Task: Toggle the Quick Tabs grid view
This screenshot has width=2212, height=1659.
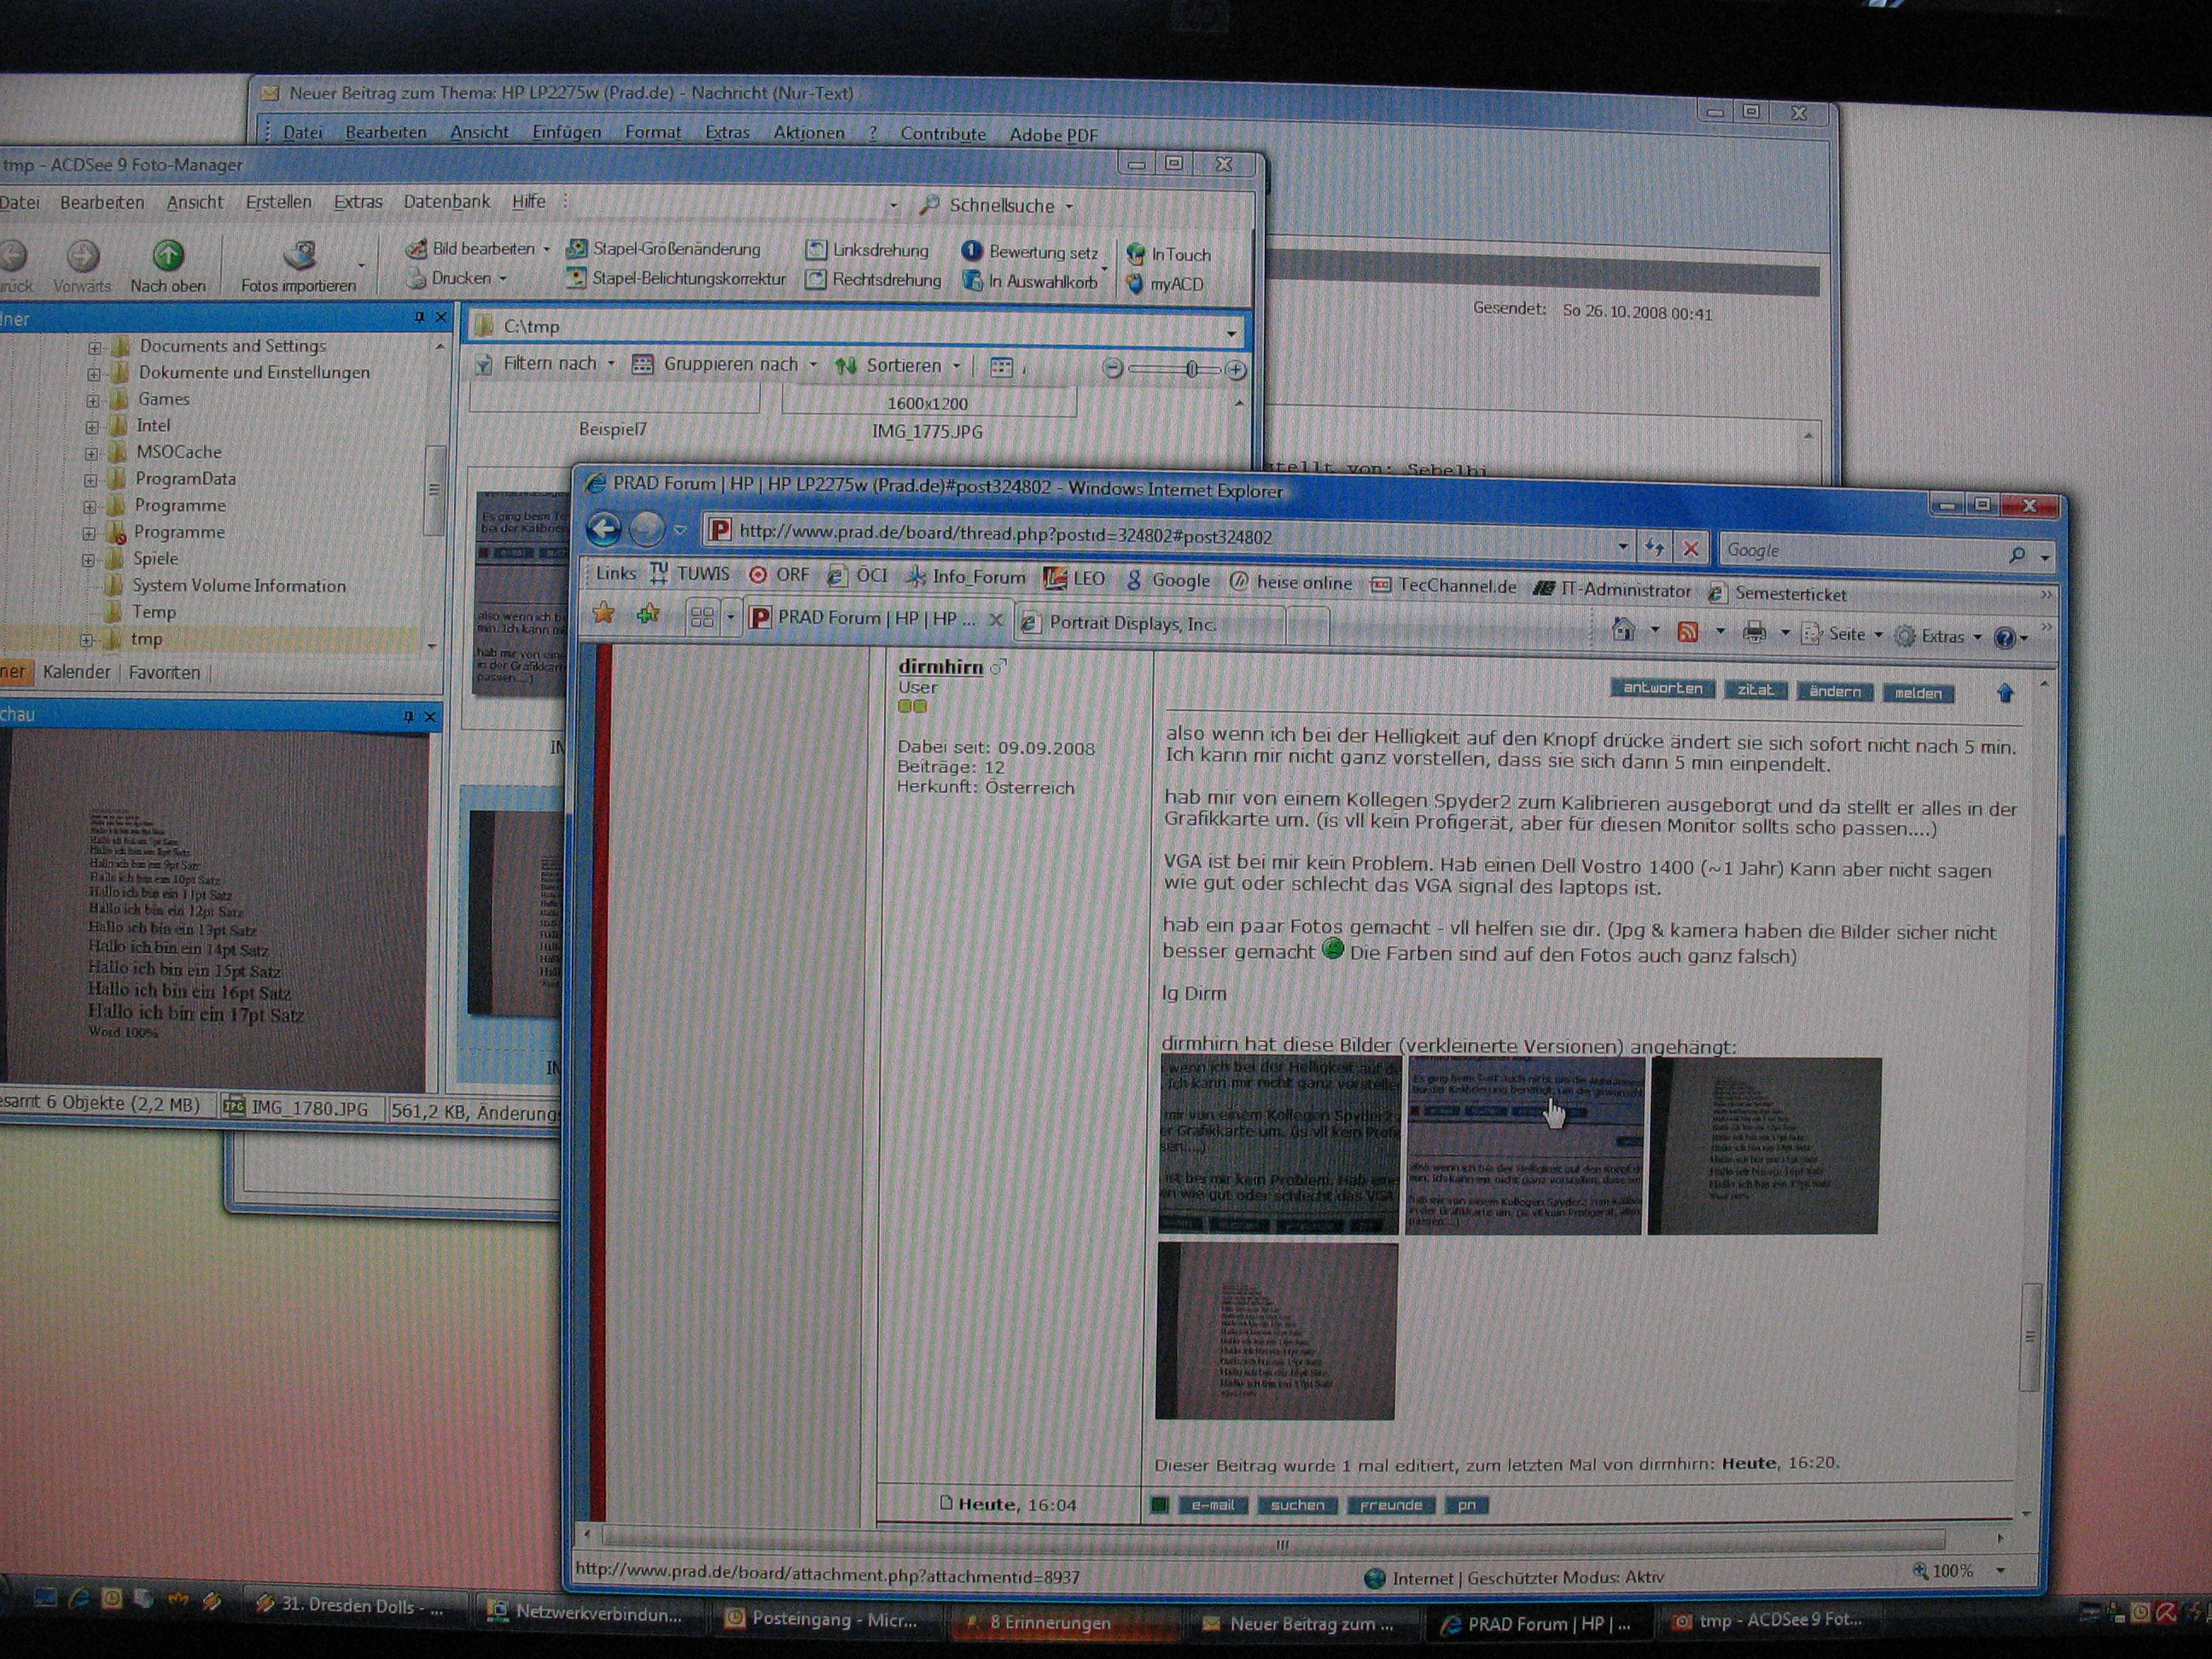Action: point(702,617)
